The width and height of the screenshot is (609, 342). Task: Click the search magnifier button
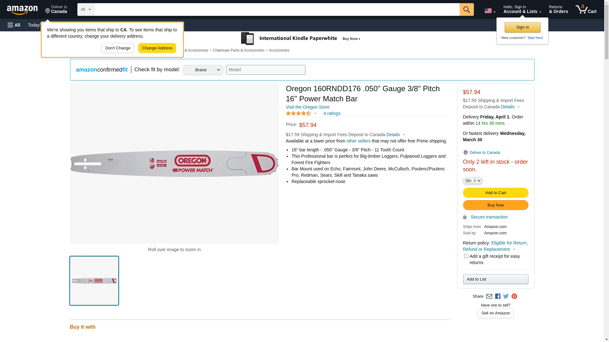tap(466, 9)
